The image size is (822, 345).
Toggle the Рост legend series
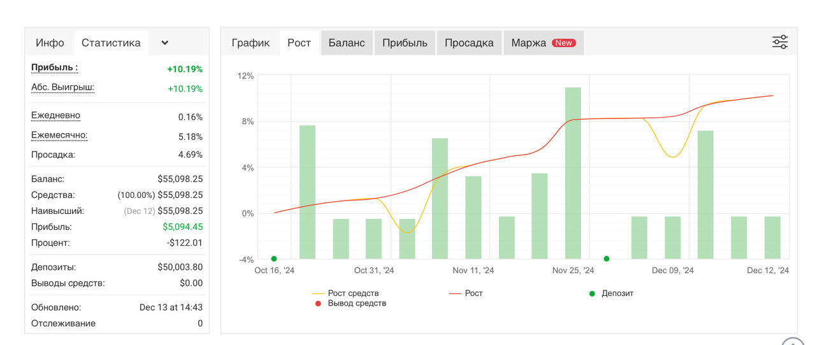[x=466, y=293]
